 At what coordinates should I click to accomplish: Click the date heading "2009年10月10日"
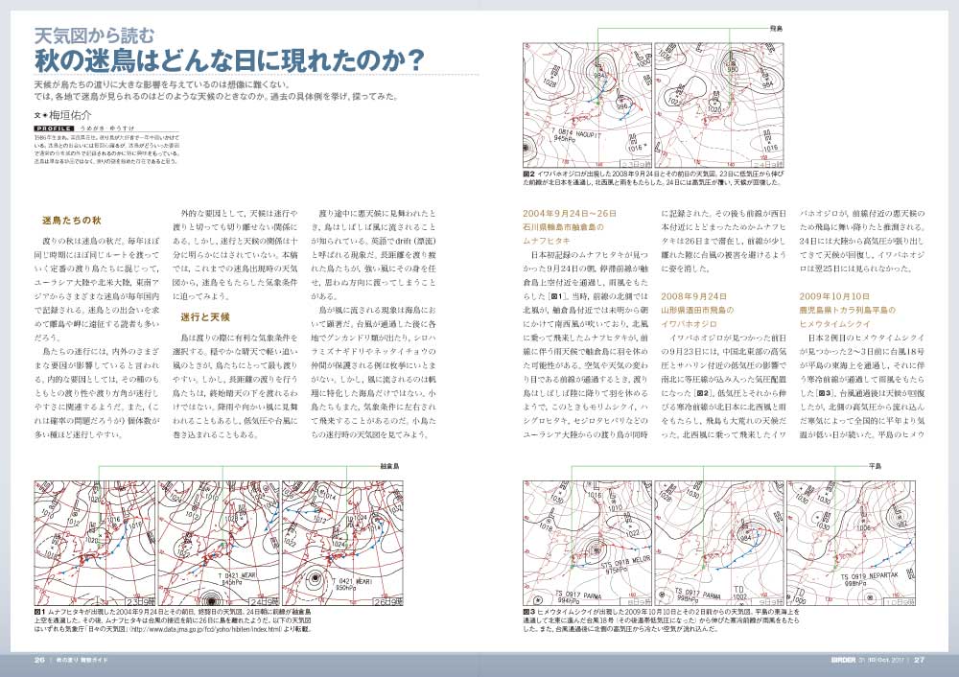tap(835, 296)
